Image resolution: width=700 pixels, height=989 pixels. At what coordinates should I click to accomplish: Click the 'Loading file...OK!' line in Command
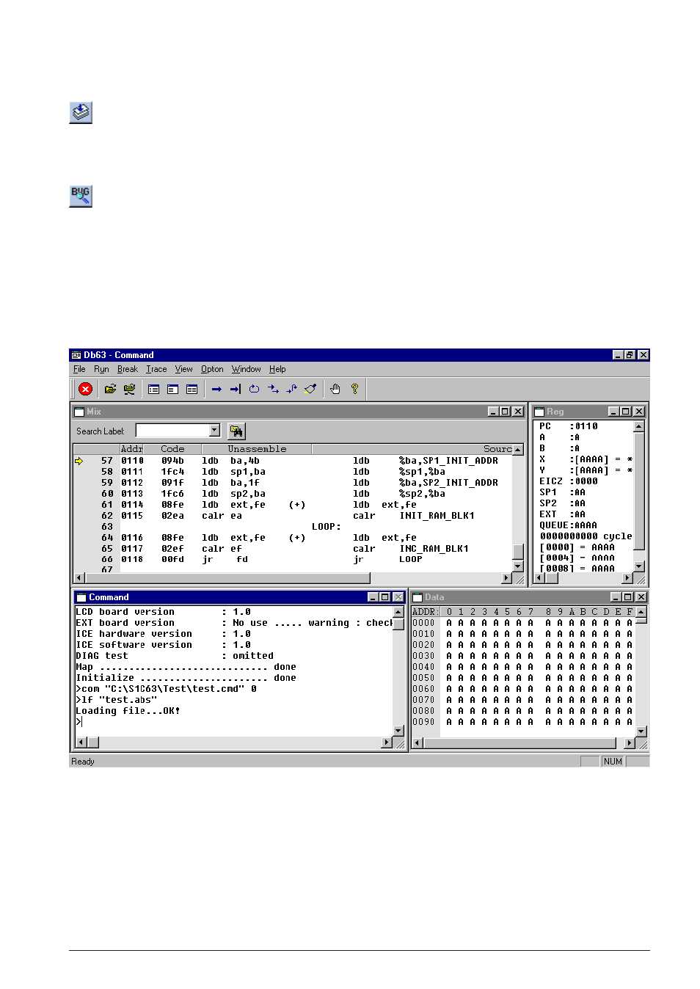[128, 711]
